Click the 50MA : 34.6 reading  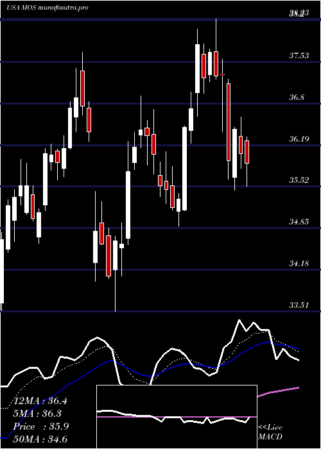tap(40, 439)
